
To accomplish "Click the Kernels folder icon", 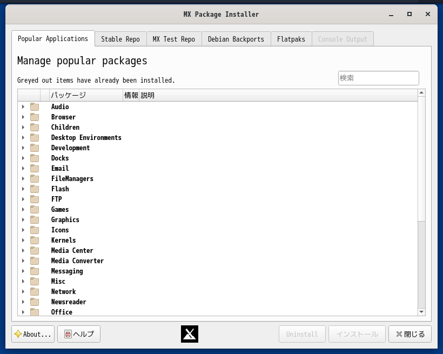I will coord(35,241).
